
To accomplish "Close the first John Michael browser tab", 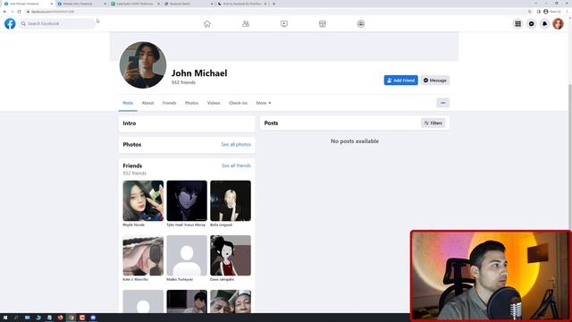I will [52, 4].
